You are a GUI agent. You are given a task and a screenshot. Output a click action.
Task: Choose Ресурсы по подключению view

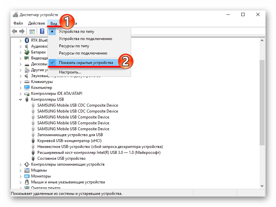[x=89, y=53]
